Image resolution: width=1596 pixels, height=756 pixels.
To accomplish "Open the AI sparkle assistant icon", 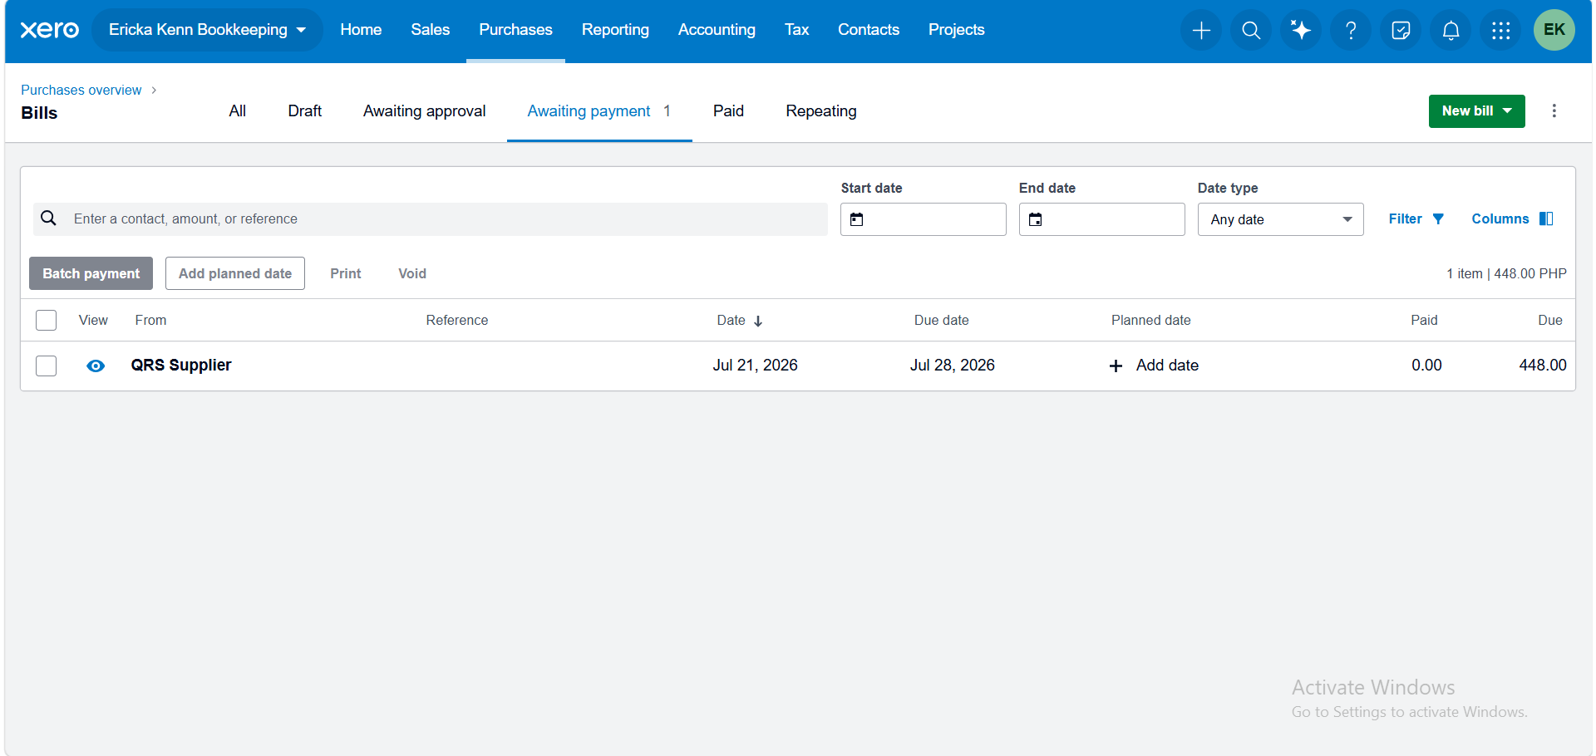I will pos(1301,31).
